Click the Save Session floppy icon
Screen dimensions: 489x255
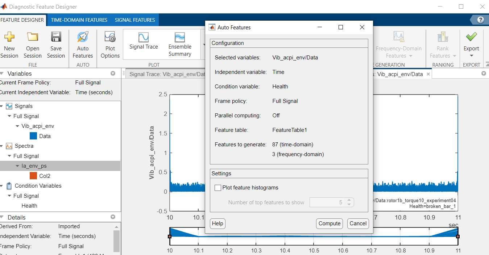pos(56,37)
